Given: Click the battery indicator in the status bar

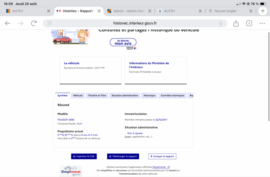Looking at the screenshot, I should [x=263, y=4].
